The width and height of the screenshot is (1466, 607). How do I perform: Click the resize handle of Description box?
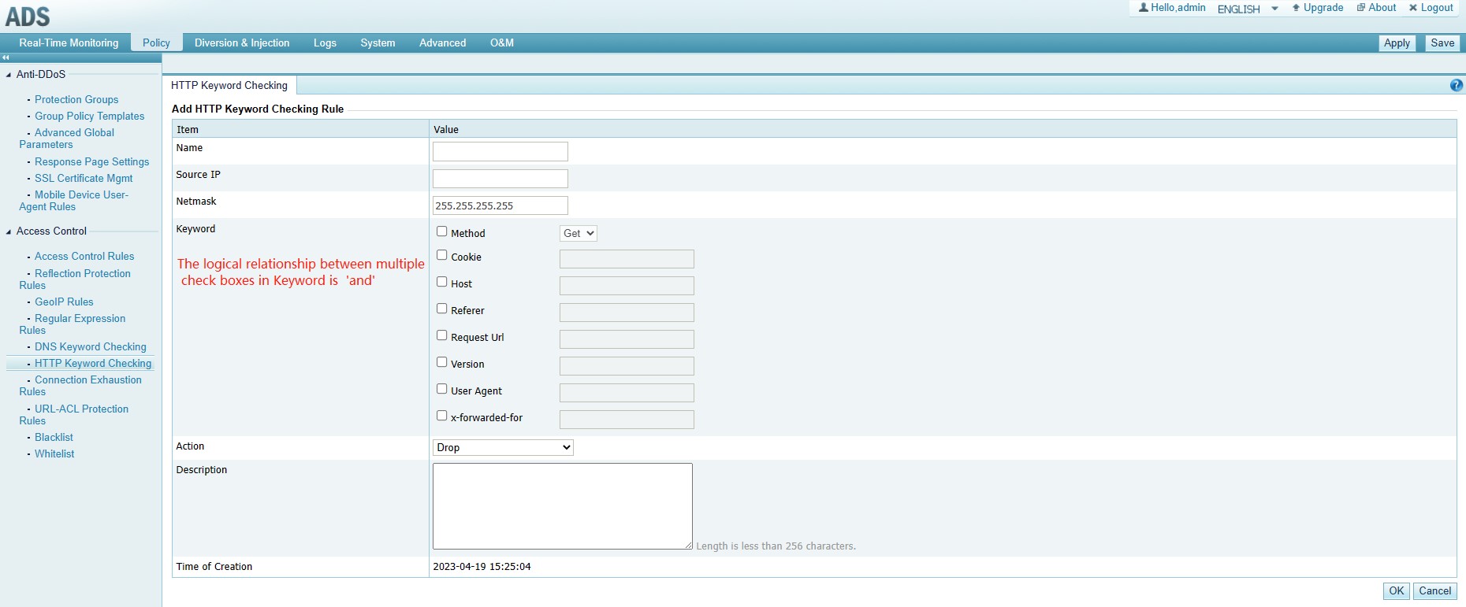tap(688, 546)
